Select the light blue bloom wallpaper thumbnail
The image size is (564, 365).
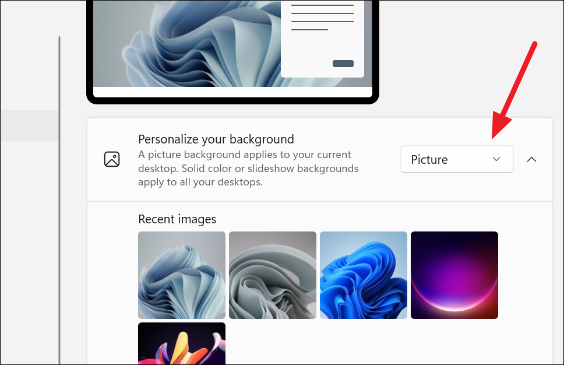pyautogui.click(x=182, y=275)
